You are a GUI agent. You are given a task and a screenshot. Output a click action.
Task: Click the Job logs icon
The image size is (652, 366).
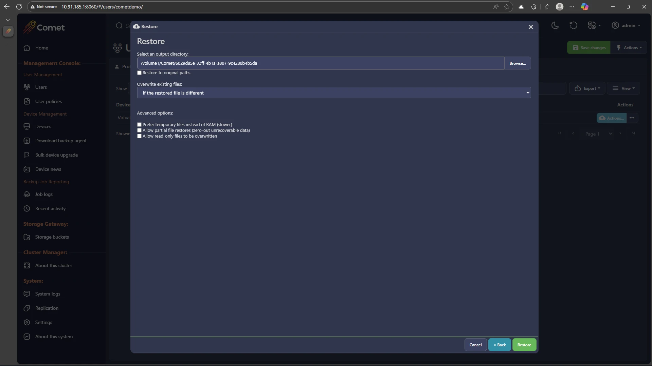(27, 194)
